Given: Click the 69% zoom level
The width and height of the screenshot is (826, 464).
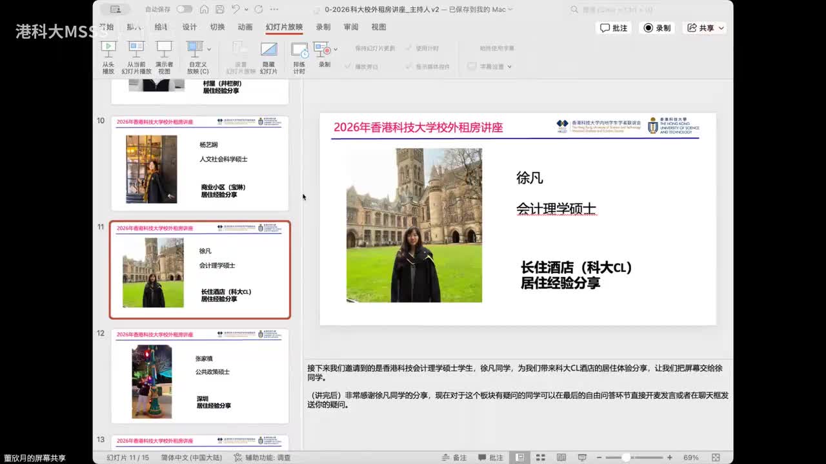Looking at the screenshot, I should (690, 458).
